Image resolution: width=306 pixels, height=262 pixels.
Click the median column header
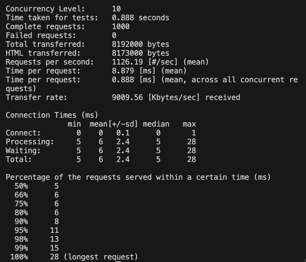tap(156, 124)
